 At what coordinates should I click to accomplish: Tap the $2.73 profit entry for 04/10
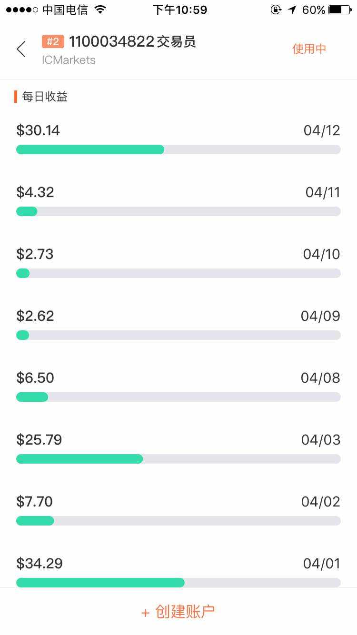point(35,254)
